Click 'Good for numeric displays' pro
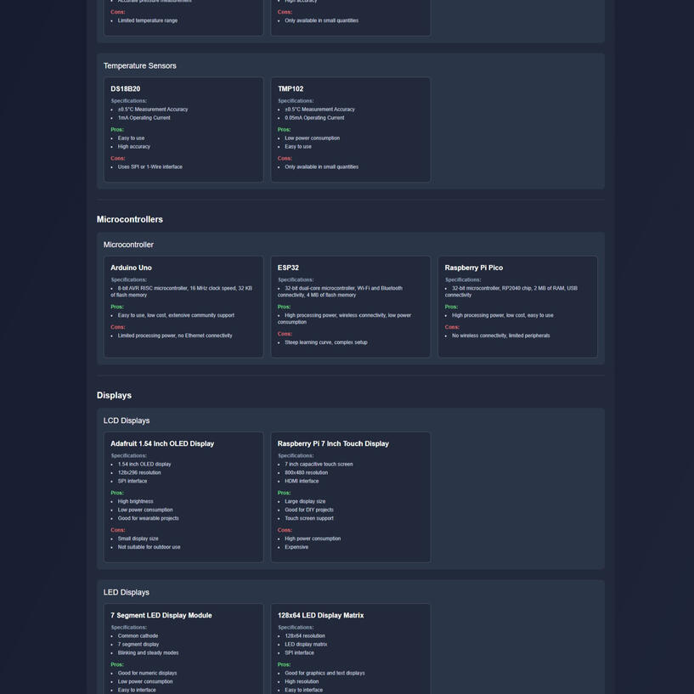The image size is (694, 694). [x=148, y=674]
